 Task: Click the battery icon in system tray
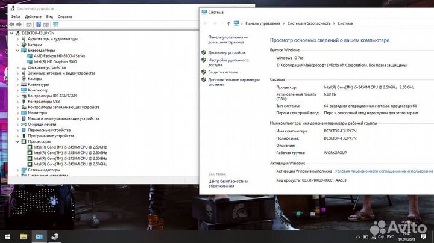click(366, 236)
